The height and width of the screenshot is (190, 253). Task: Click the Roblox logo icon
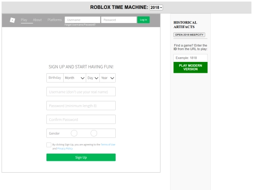coord(13,20)
